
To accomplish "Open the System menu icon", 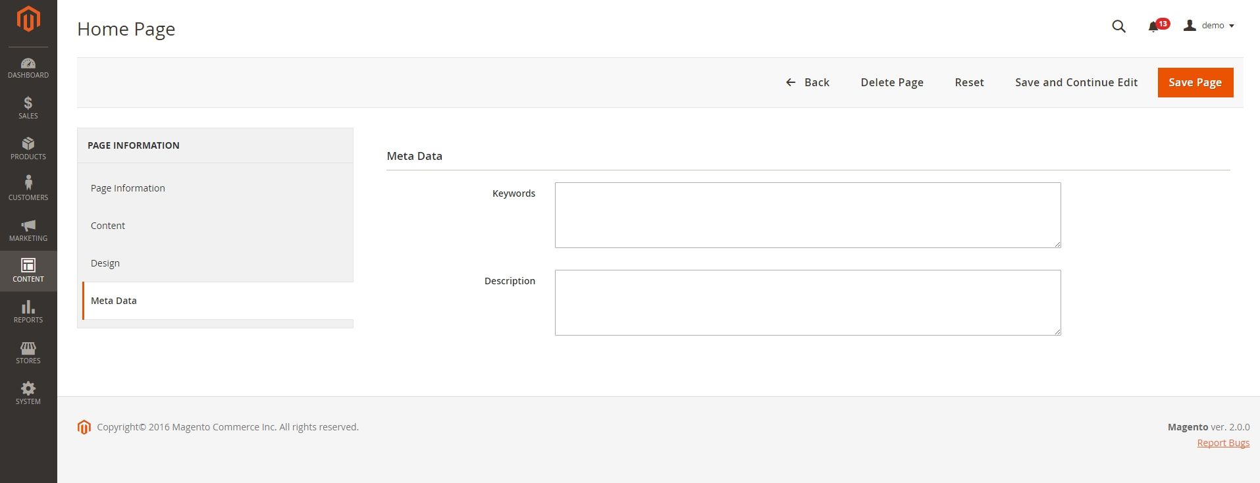I will (x=28, y=394).
